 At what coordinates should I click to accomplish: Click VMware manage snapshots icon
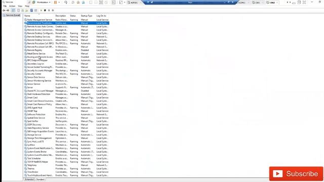83,3
